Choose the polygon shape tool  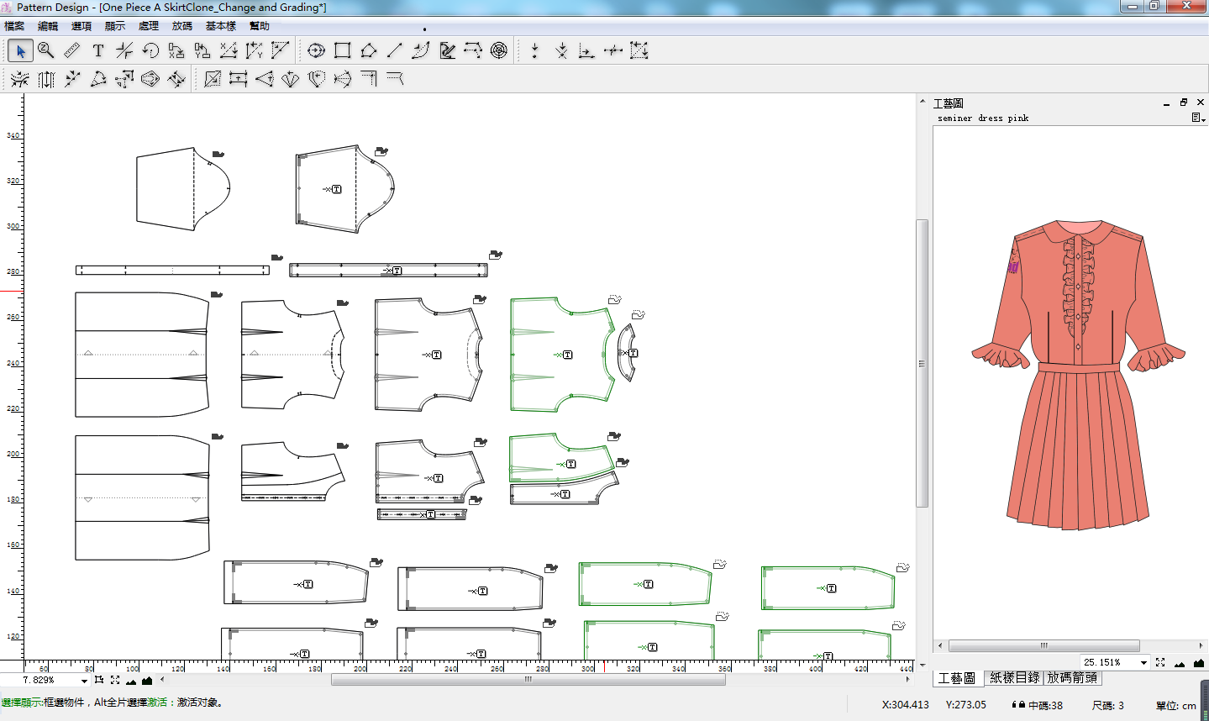pyautogui.click(x=368, y=51)
